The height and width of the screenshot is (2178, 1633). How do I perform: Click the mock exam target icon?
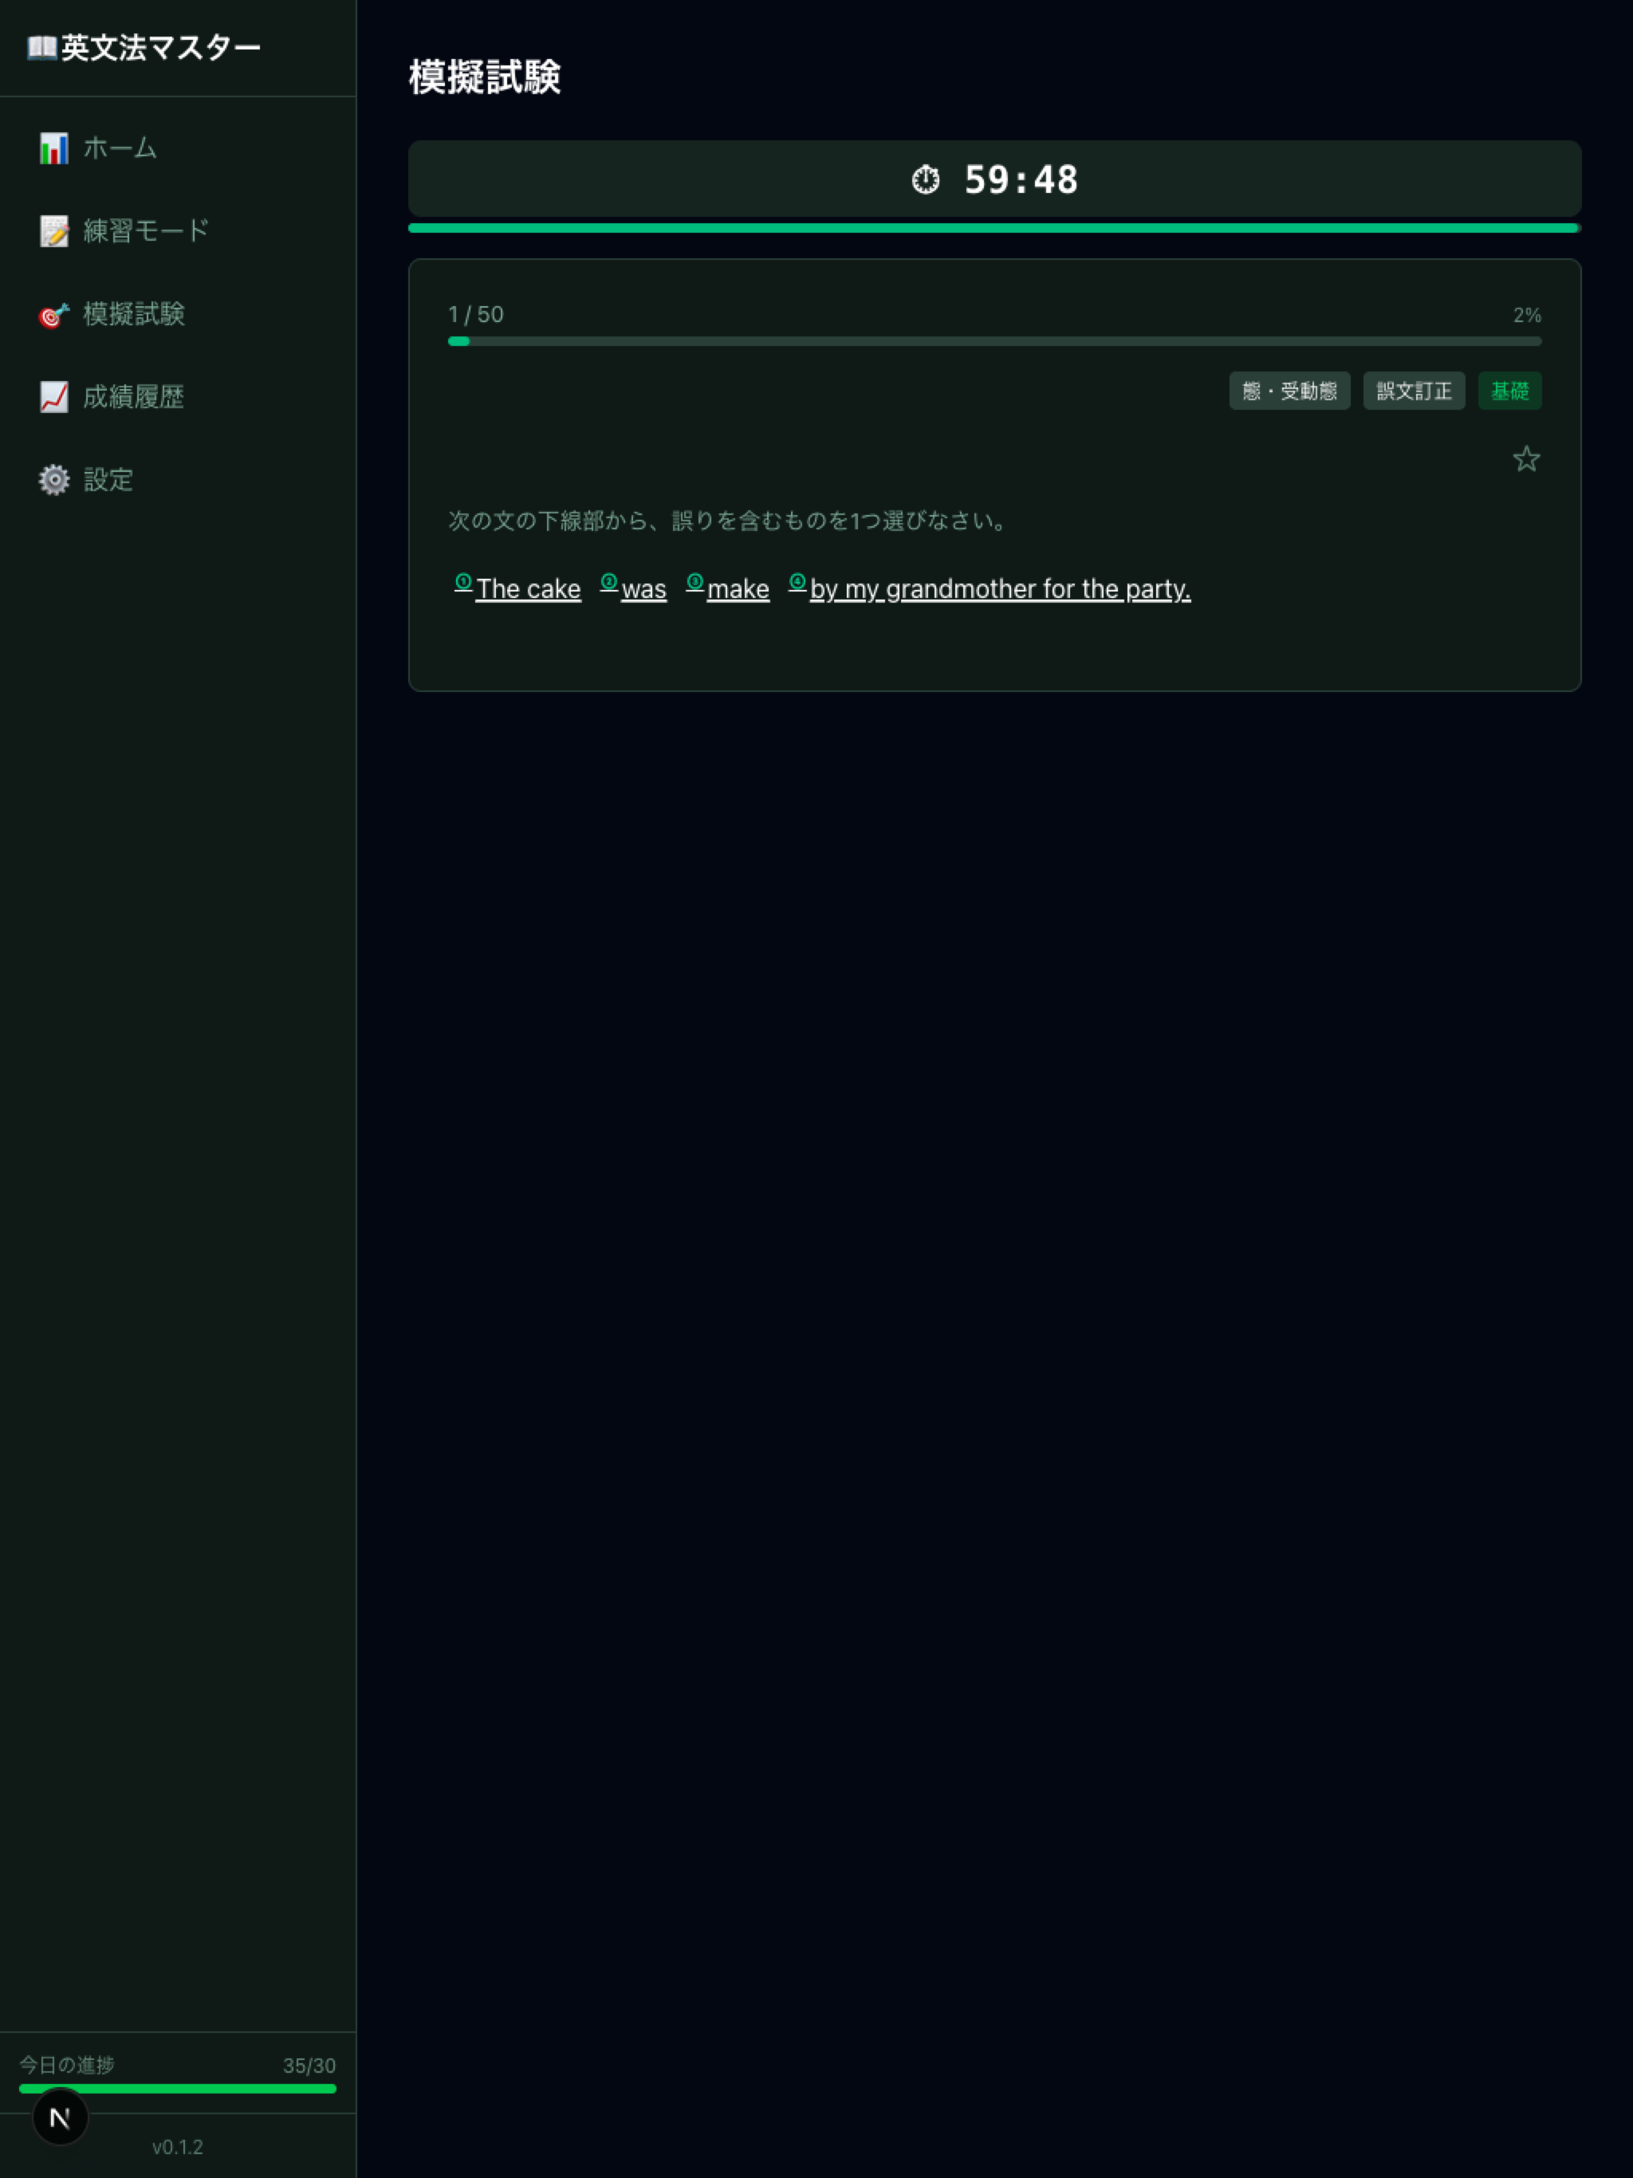pyautogui.click(x=54, y=314)
